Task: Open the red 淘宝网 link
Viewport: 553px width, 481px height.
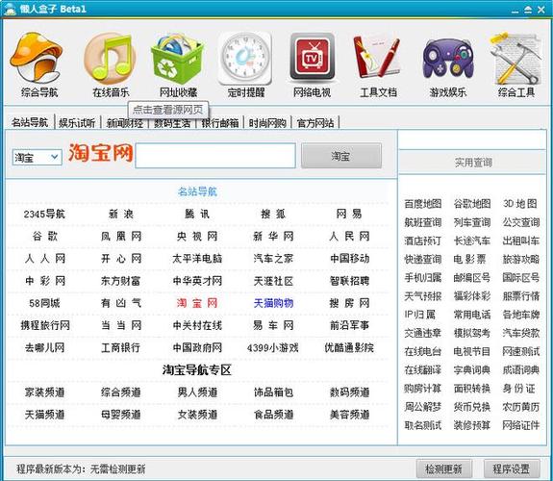Action: tap(197, 303)
